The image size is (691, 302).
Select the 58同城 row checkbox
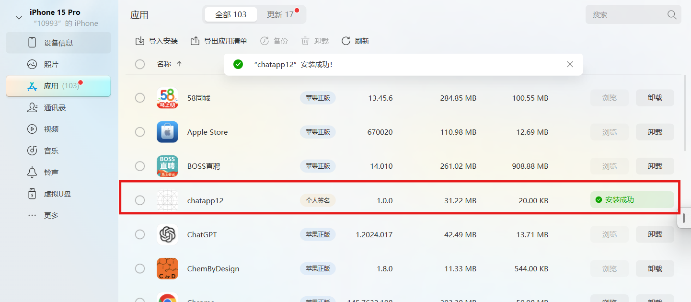[x=140, y=98]
